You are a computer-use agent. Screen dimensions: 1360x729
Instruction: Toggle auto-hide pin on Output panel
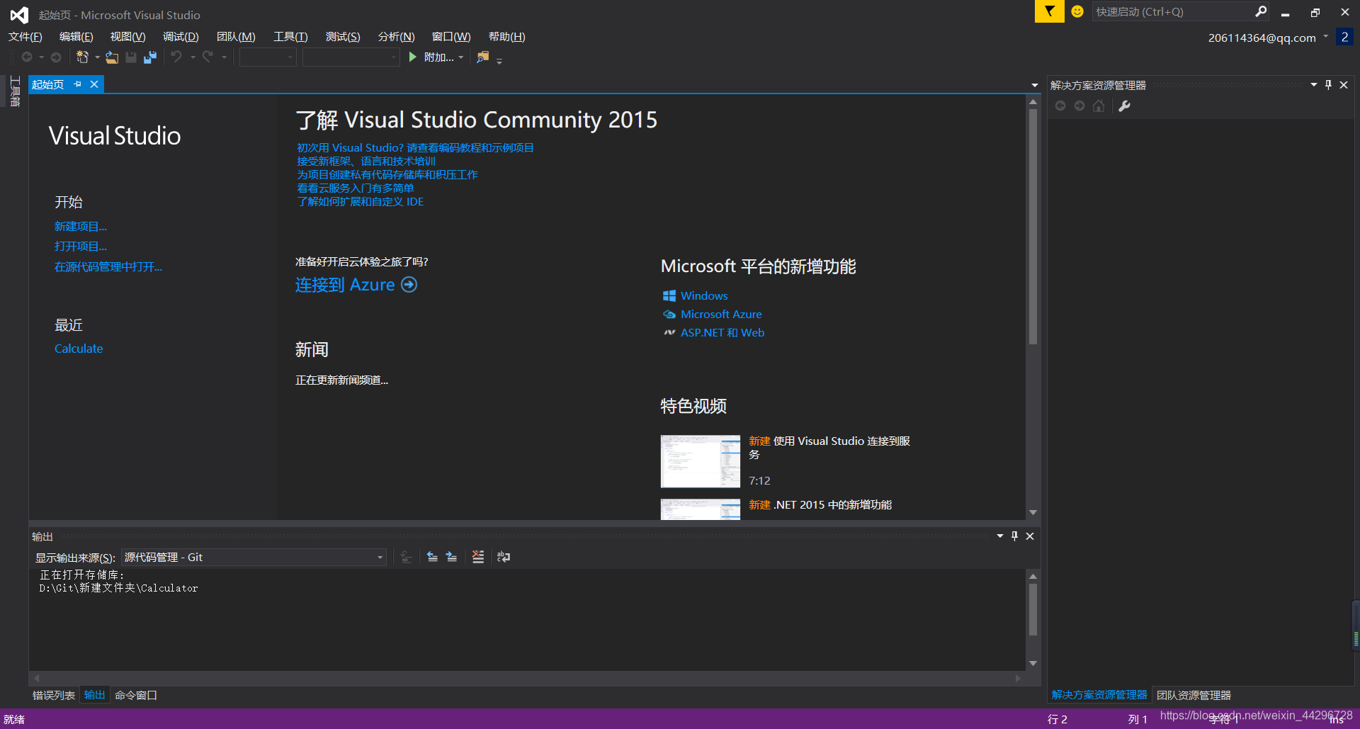1014,536
